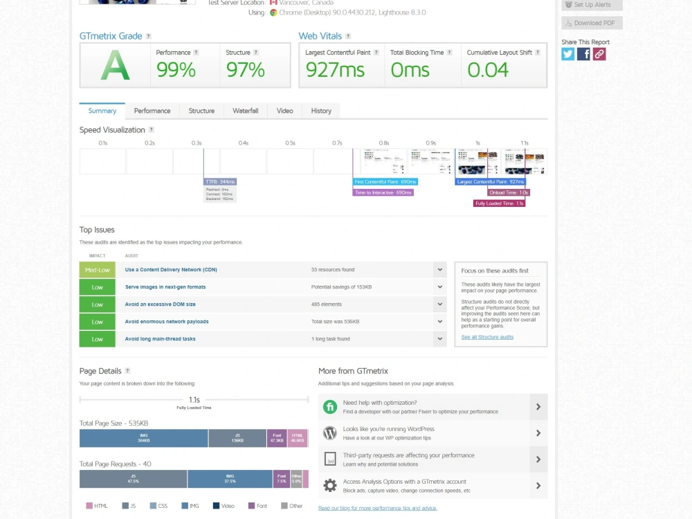Click Largest Contentful Paint 927ms marker
Screen dimensions: 692x519
coord(491,182)
